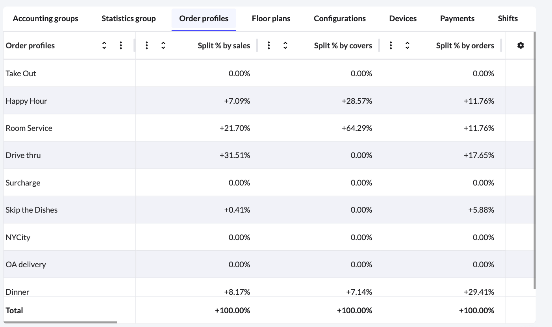Switch to the Floor plans tab
The height and width of the screenshot is (327, 552).
(271, 18)
